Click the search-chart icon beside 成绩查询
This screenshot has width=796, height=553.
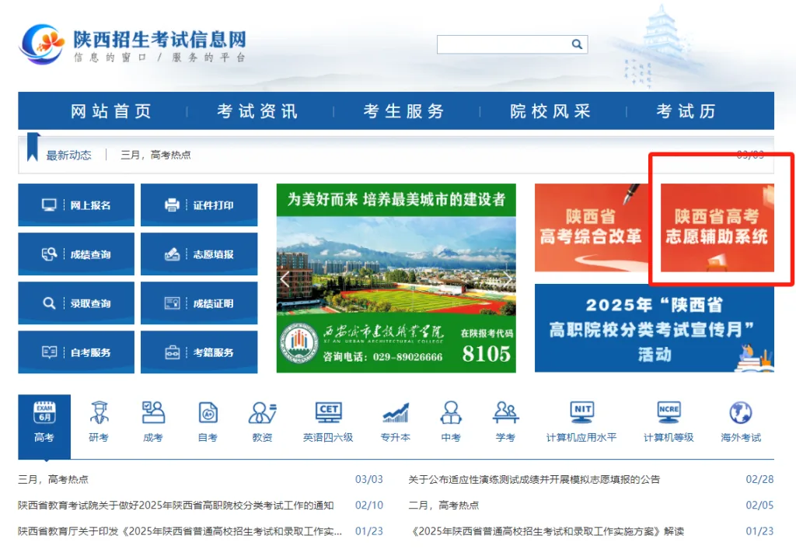tap(49, 254)
